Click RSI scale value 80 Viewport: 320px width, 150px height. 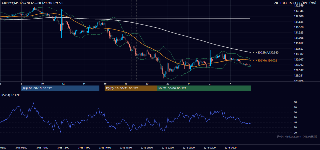click(x=295, y=102)
